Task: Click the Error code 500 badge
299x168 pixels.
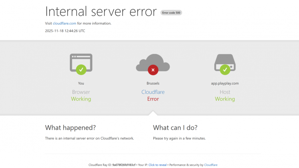Action: pyautogui.click(x=171, y=12)
